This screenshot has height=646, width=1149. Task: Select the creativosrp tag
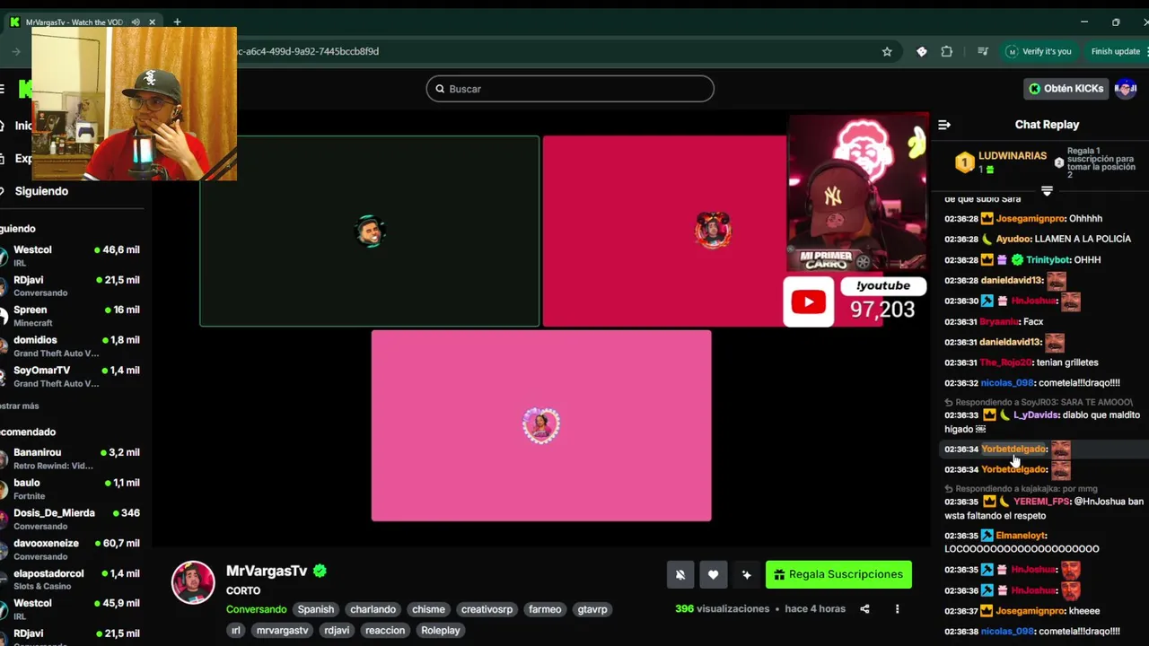pos(487,609)
